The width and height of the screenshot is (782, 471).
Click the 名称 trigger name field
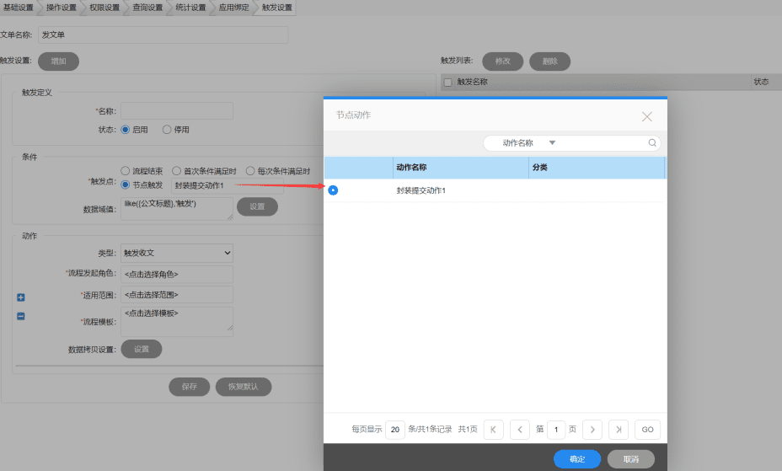coord(177,111)
